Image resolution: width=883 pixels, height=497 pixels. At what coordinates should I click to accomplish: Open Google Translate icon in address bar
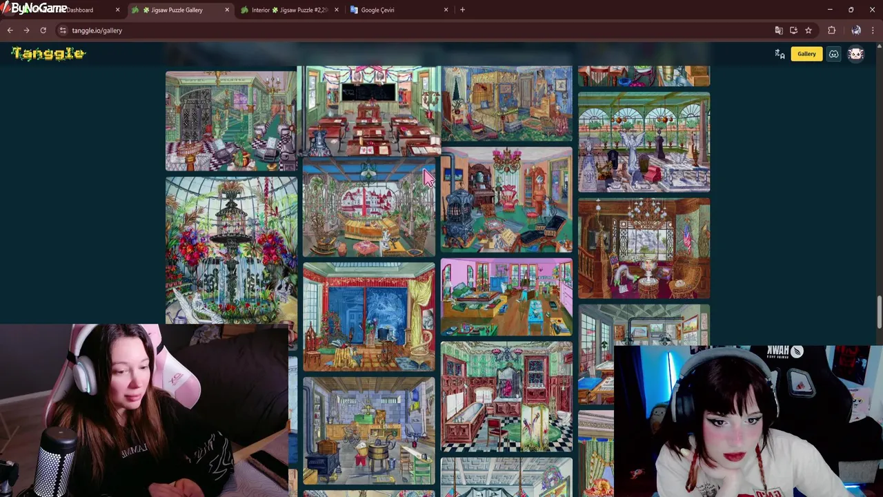click(779, 30)
